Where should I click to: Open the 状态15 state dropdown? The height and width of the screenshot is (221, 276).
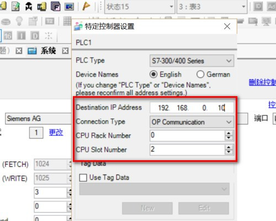point(140,7)
